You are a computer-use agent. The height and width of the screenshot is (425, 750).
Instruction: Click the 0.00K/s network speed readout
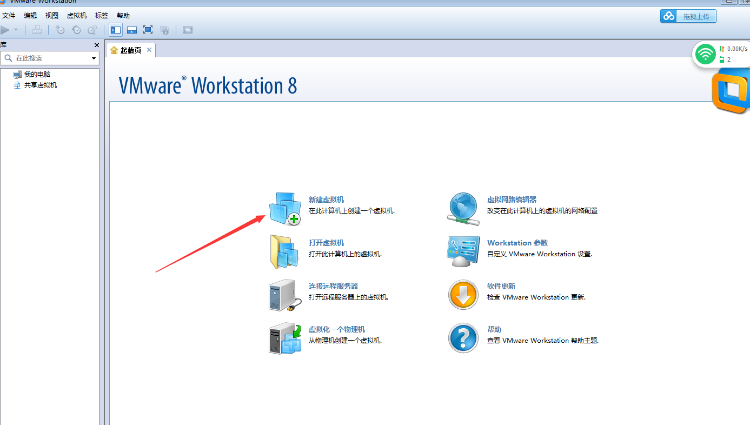coord(738,49)
